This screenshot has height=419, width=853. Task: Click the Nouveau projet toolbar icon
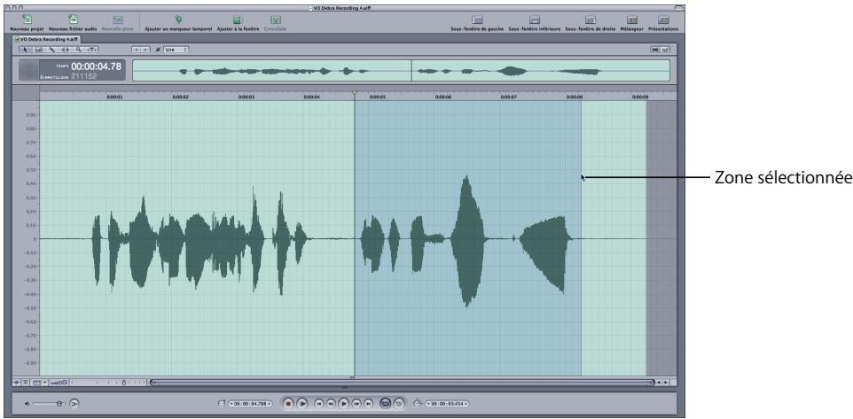coord(26,19)
